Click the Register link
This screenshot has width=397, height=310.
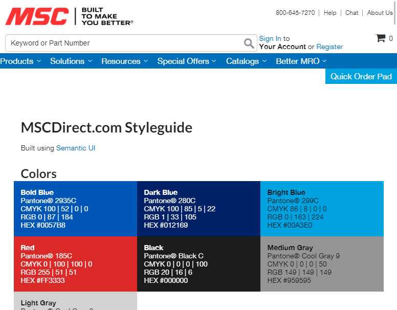click(x=329, y=47)
